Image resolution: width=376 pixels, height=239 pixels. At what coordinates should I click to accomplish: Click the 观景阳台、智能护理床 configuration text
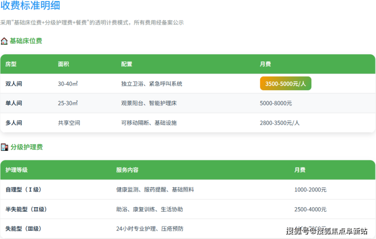(149, 103)
